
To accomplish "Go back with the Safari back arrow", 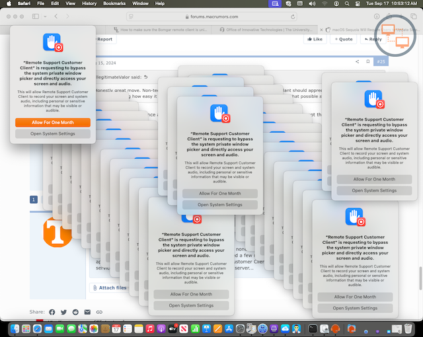I will tap(56, 17).
